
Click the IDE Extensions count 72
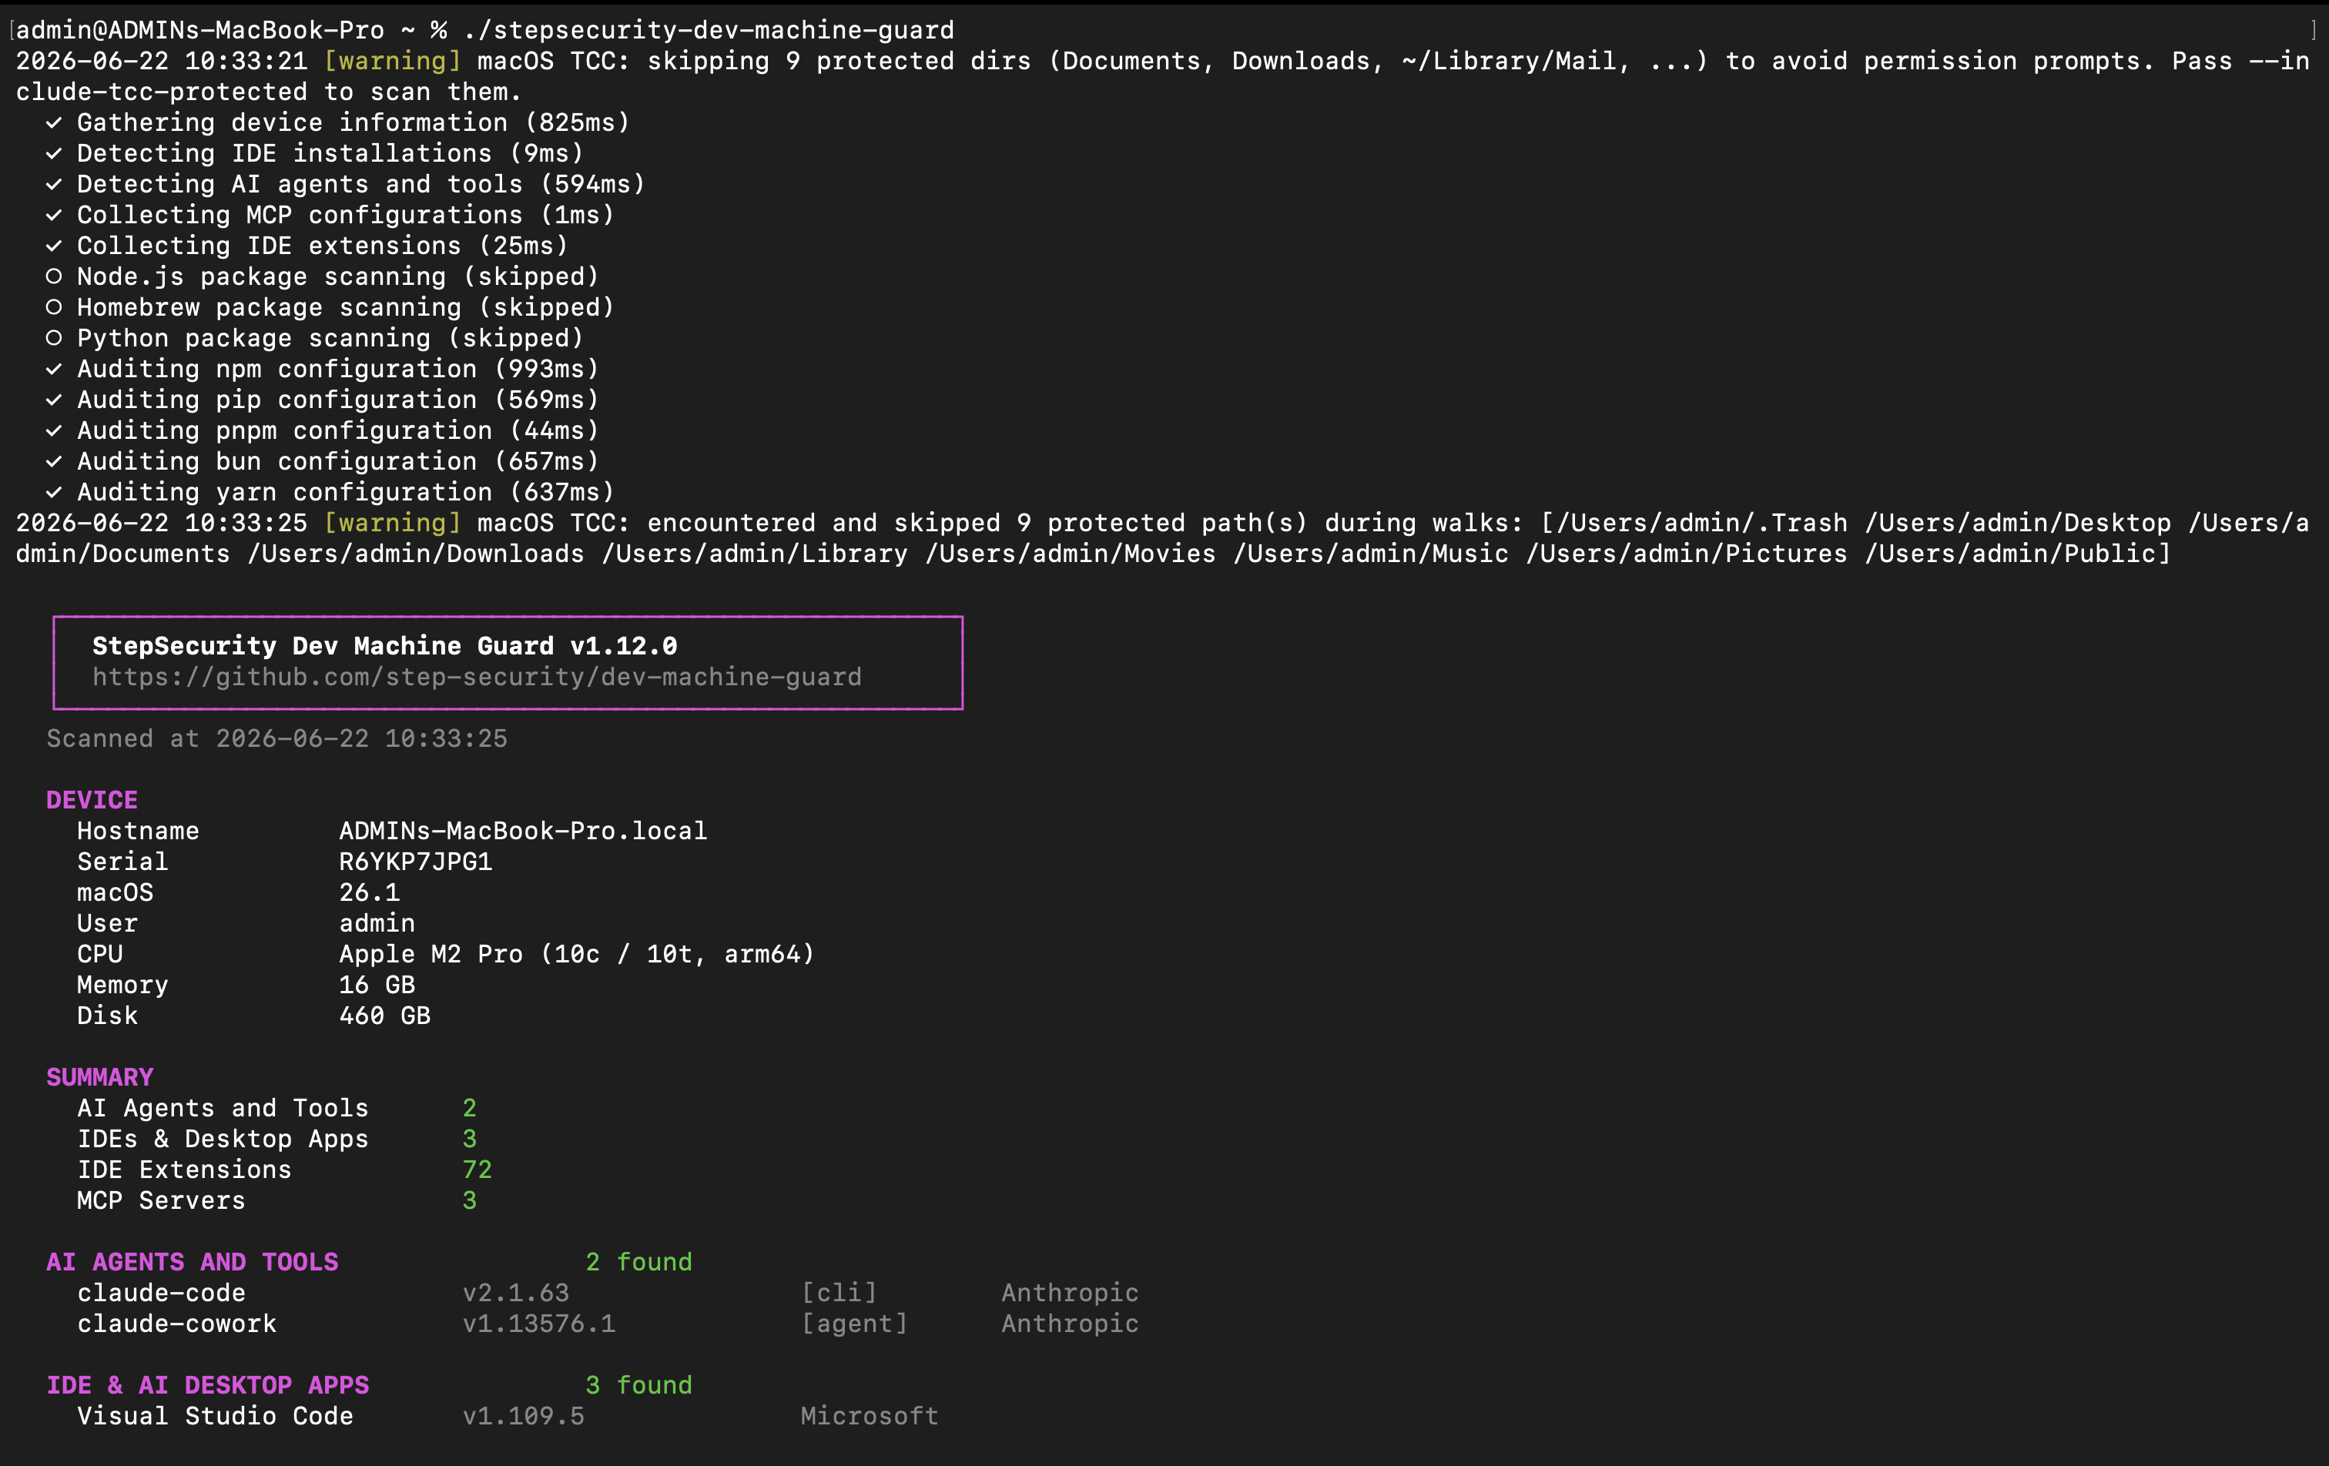tap(478, 1170)
